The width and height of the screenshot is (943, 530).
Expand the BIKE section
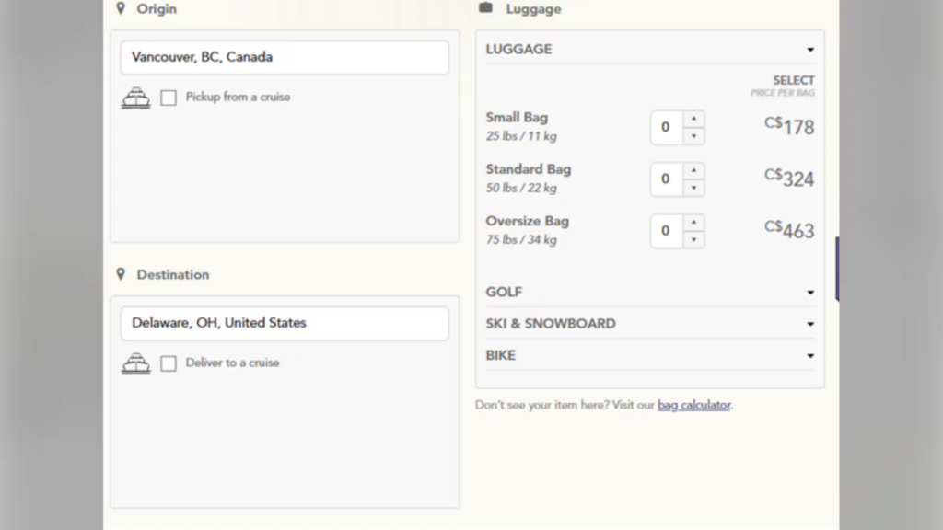tap(650, 356)
